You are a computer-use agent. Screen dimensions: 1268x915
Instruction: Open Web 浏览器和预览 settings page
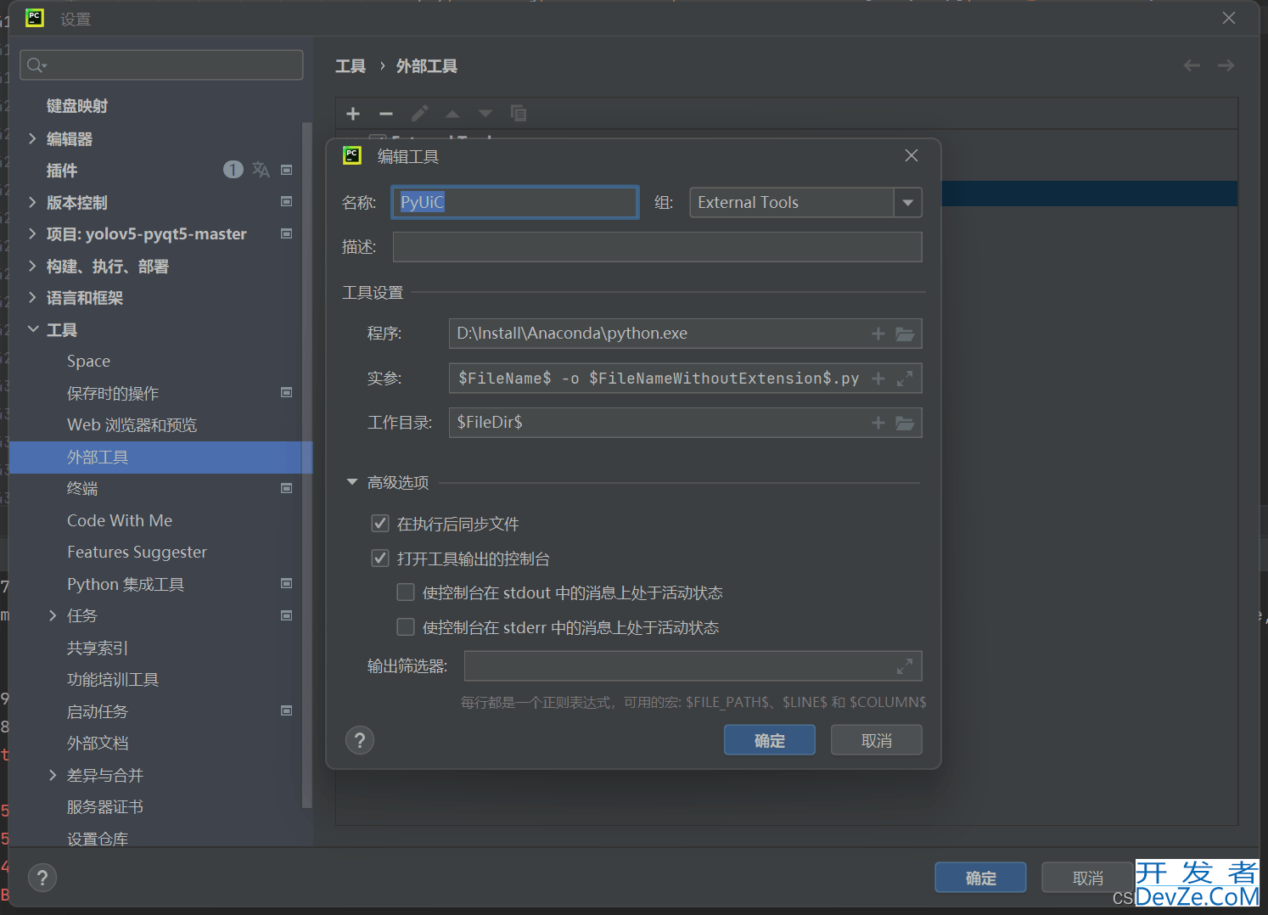(x=132, y=425)
